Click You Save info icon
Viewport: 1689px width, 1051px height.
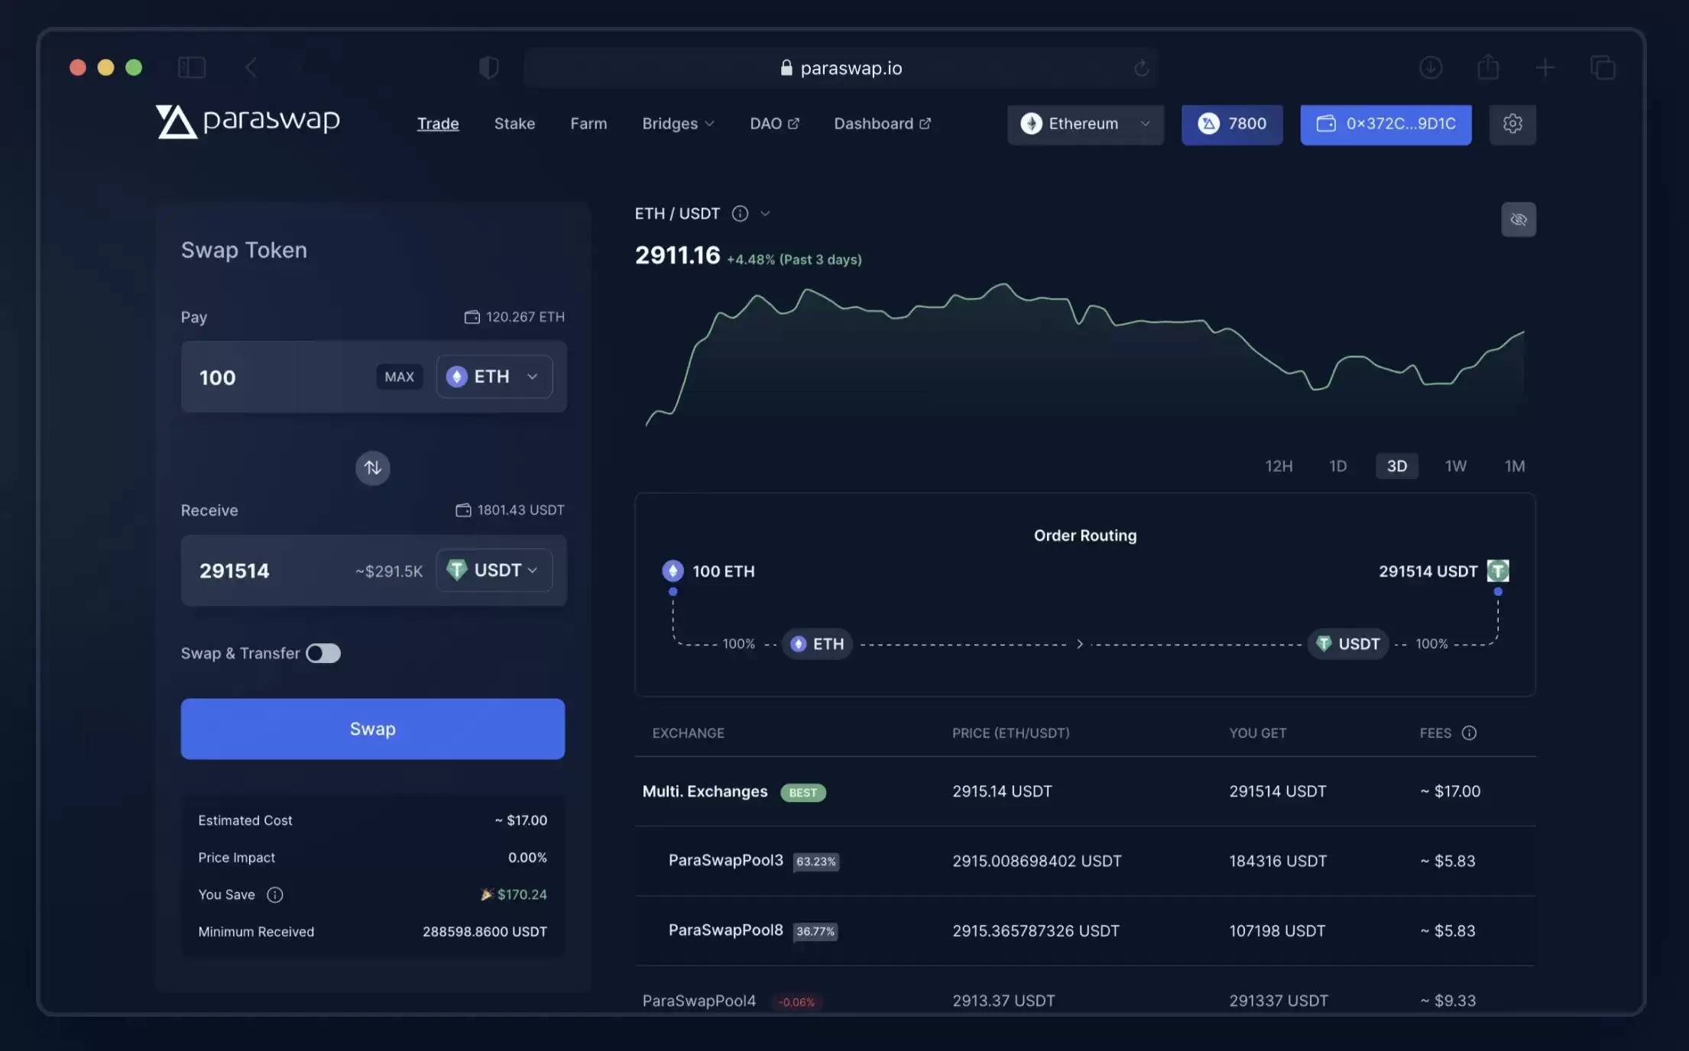(274, 894)
